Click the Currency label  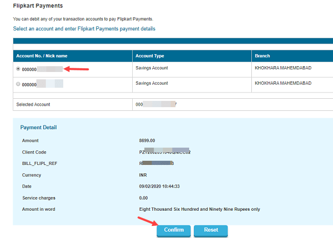32,175
